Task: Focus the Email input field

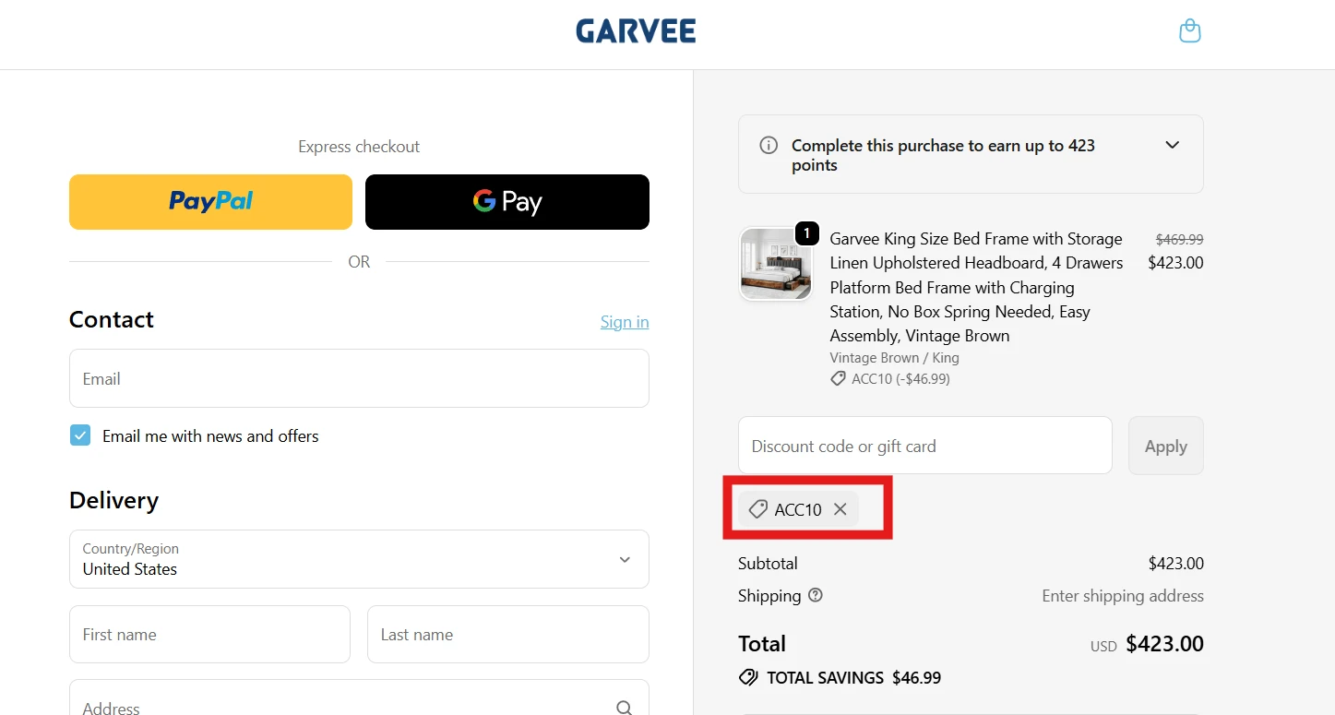Action: click(359, 378)
